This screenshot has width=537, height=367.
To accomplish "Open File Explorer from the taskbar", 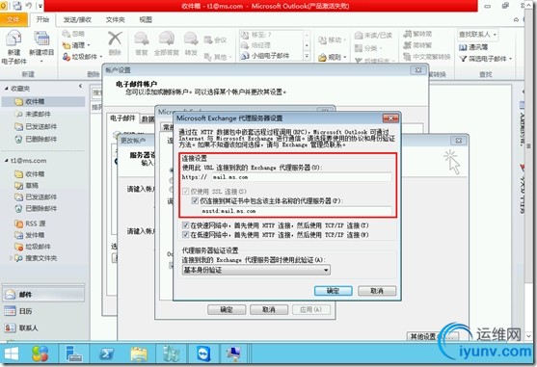I will tap(139, 354).
